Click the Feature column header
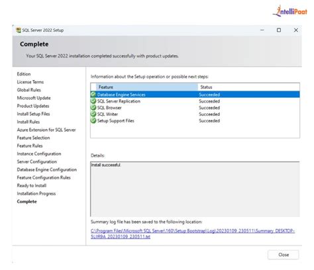 pos(147,87)
